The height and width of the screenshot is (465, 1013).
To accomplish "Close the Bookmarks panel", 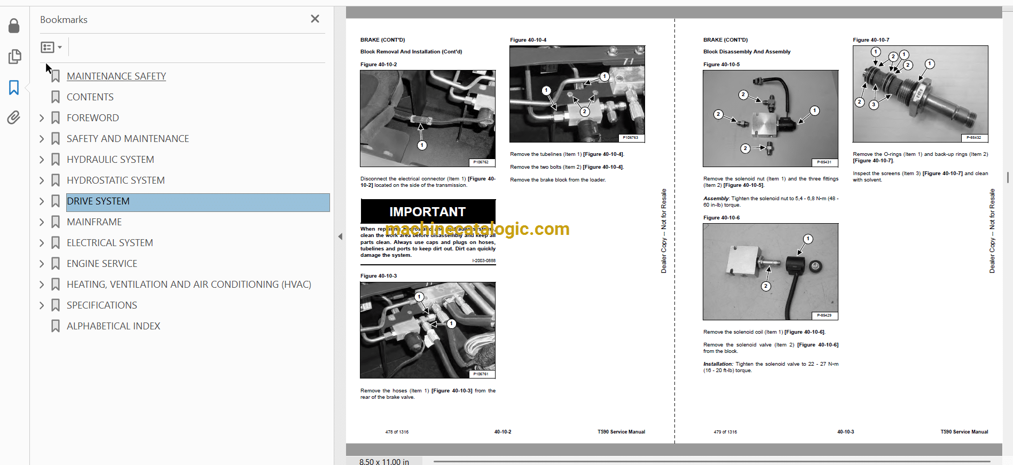I will click(315, 19).
